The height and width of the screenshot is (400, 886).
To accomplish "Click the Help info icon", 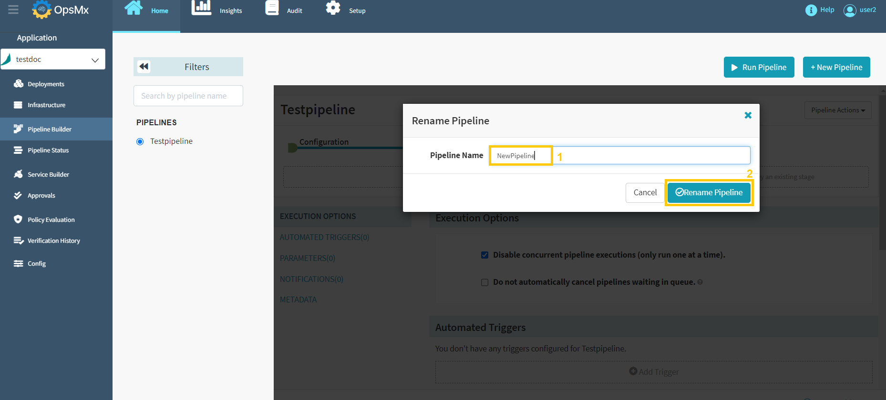I will 811,10.
